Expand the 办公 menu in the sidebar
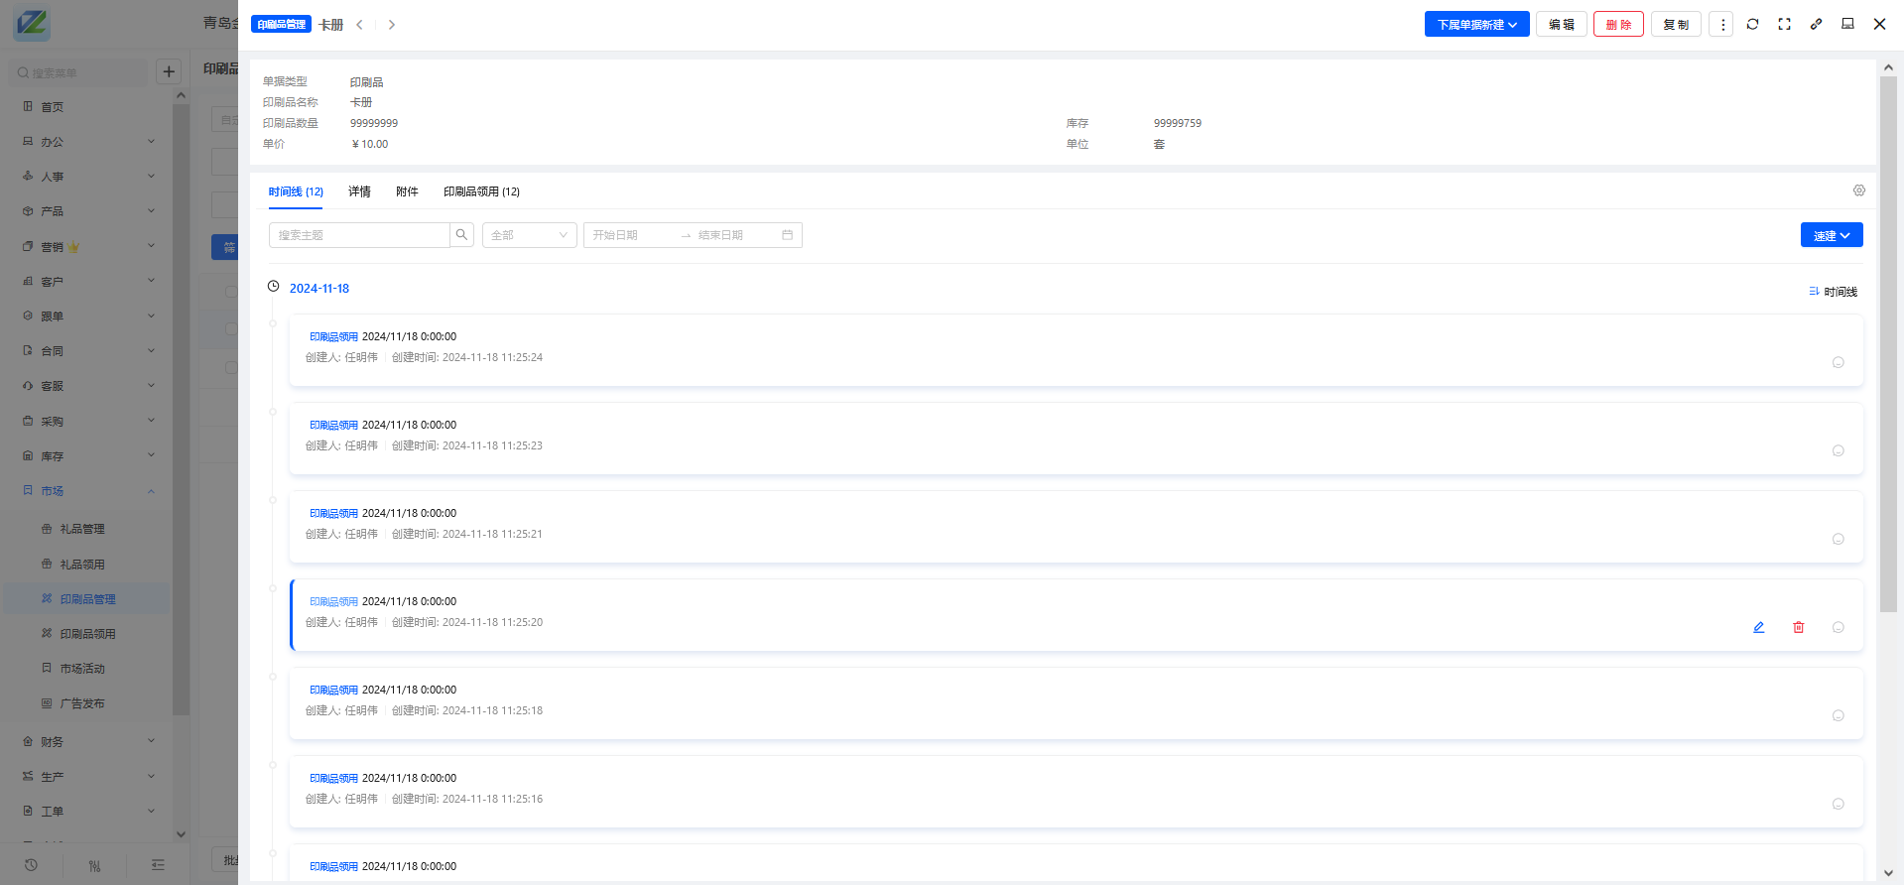1904x885 pixels. (x=87, y=142)
